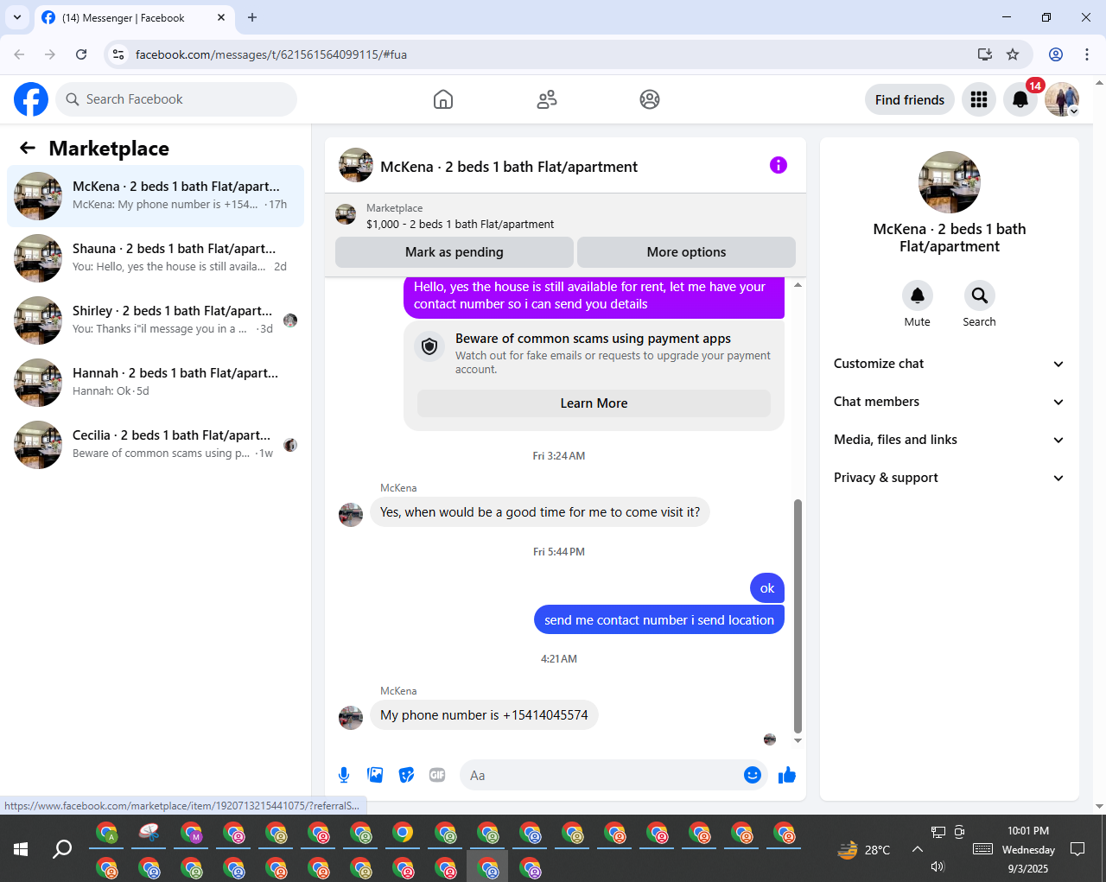Click 'send me contact number' message bubble

(659, 620)
